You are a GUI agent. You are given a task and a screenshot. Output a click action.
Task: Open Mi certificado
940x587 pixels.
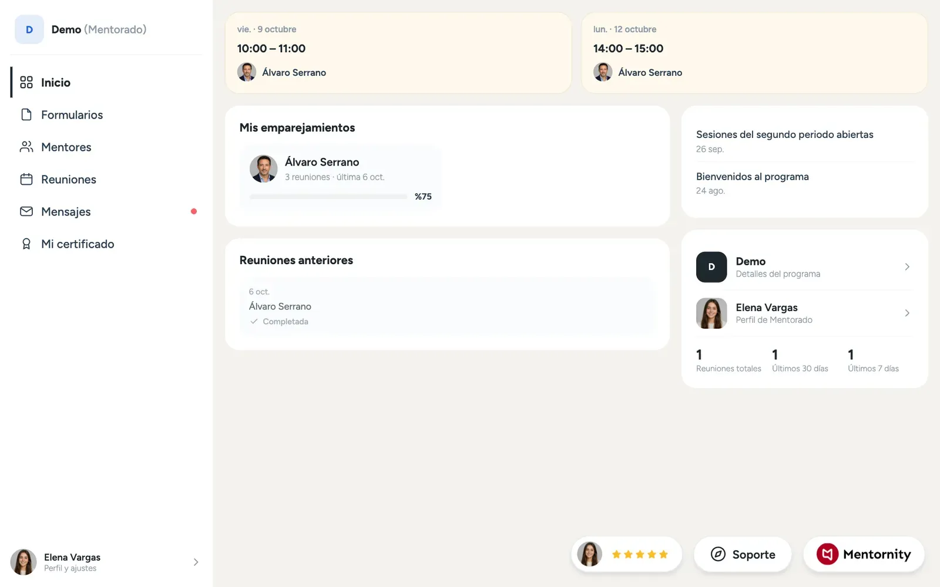106,244
